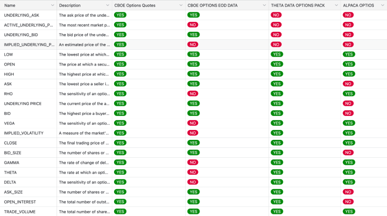Click OPEN_INTEREST's ALPACA NO badge
Viewport: 387px width, 216px height.
[x=348, y=202]
